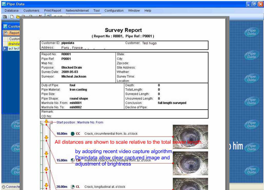The height and width of the screenshot is (190, 264).
Task: Open the pipe photo thumbnail for 15.00m
Action: pos(190,163)
